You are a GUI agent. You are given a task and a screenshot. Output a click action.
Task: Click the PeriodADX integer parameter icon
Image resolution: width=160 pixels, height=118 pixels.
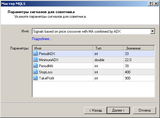[x=36, y=53]
